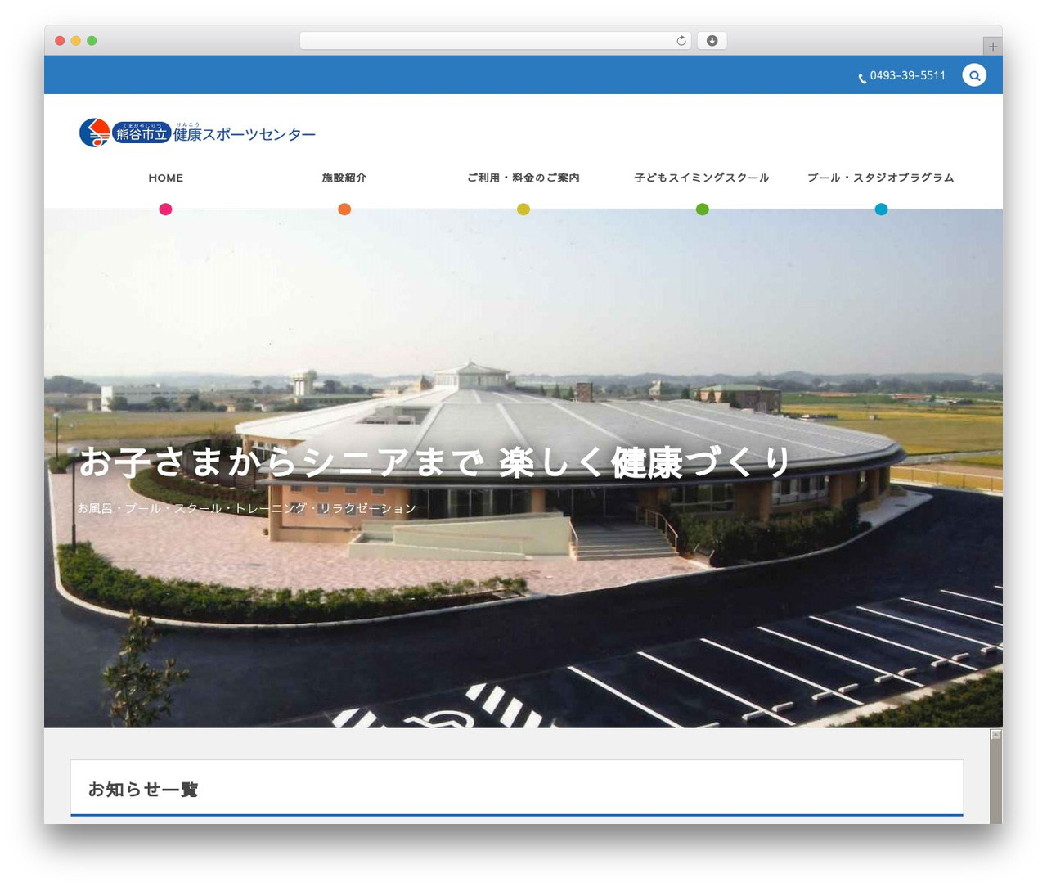Click the green dot under 子どもスイミングスクール
The height and width of the screenshot is (887, 1047).
pos(702,209)
